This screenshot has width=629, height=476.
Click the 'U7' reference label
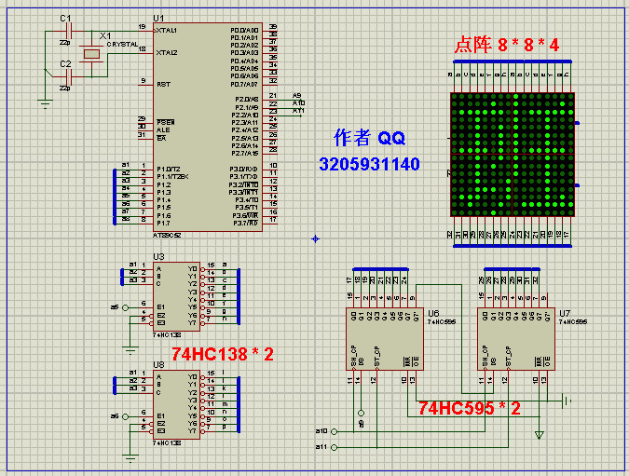tap(565, 313)
